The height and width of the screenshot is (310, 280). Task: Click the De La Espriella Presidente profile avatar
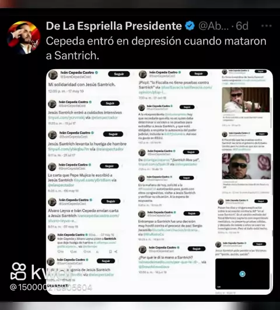click(24, 37)
